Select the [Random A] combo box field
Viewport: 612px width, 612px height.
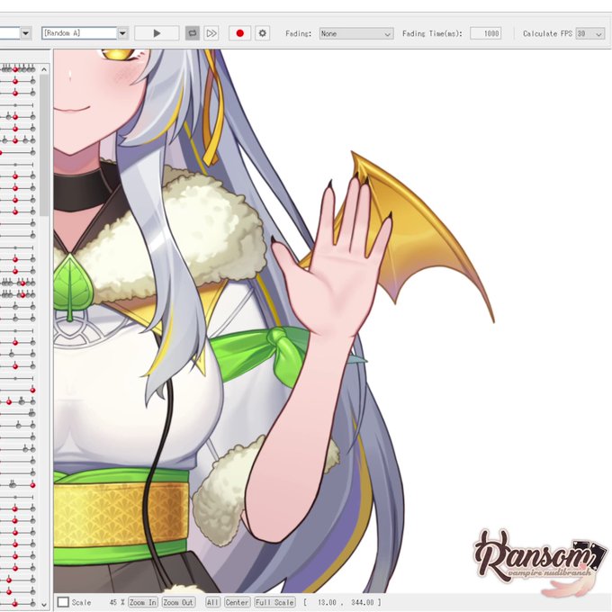point(79,33)
